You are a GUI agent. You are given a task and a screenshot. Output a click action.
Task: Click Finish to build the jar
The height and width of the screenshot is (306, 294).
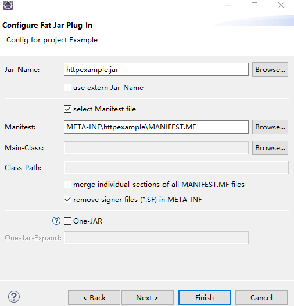pyautogui.click(x=205, y=298)
